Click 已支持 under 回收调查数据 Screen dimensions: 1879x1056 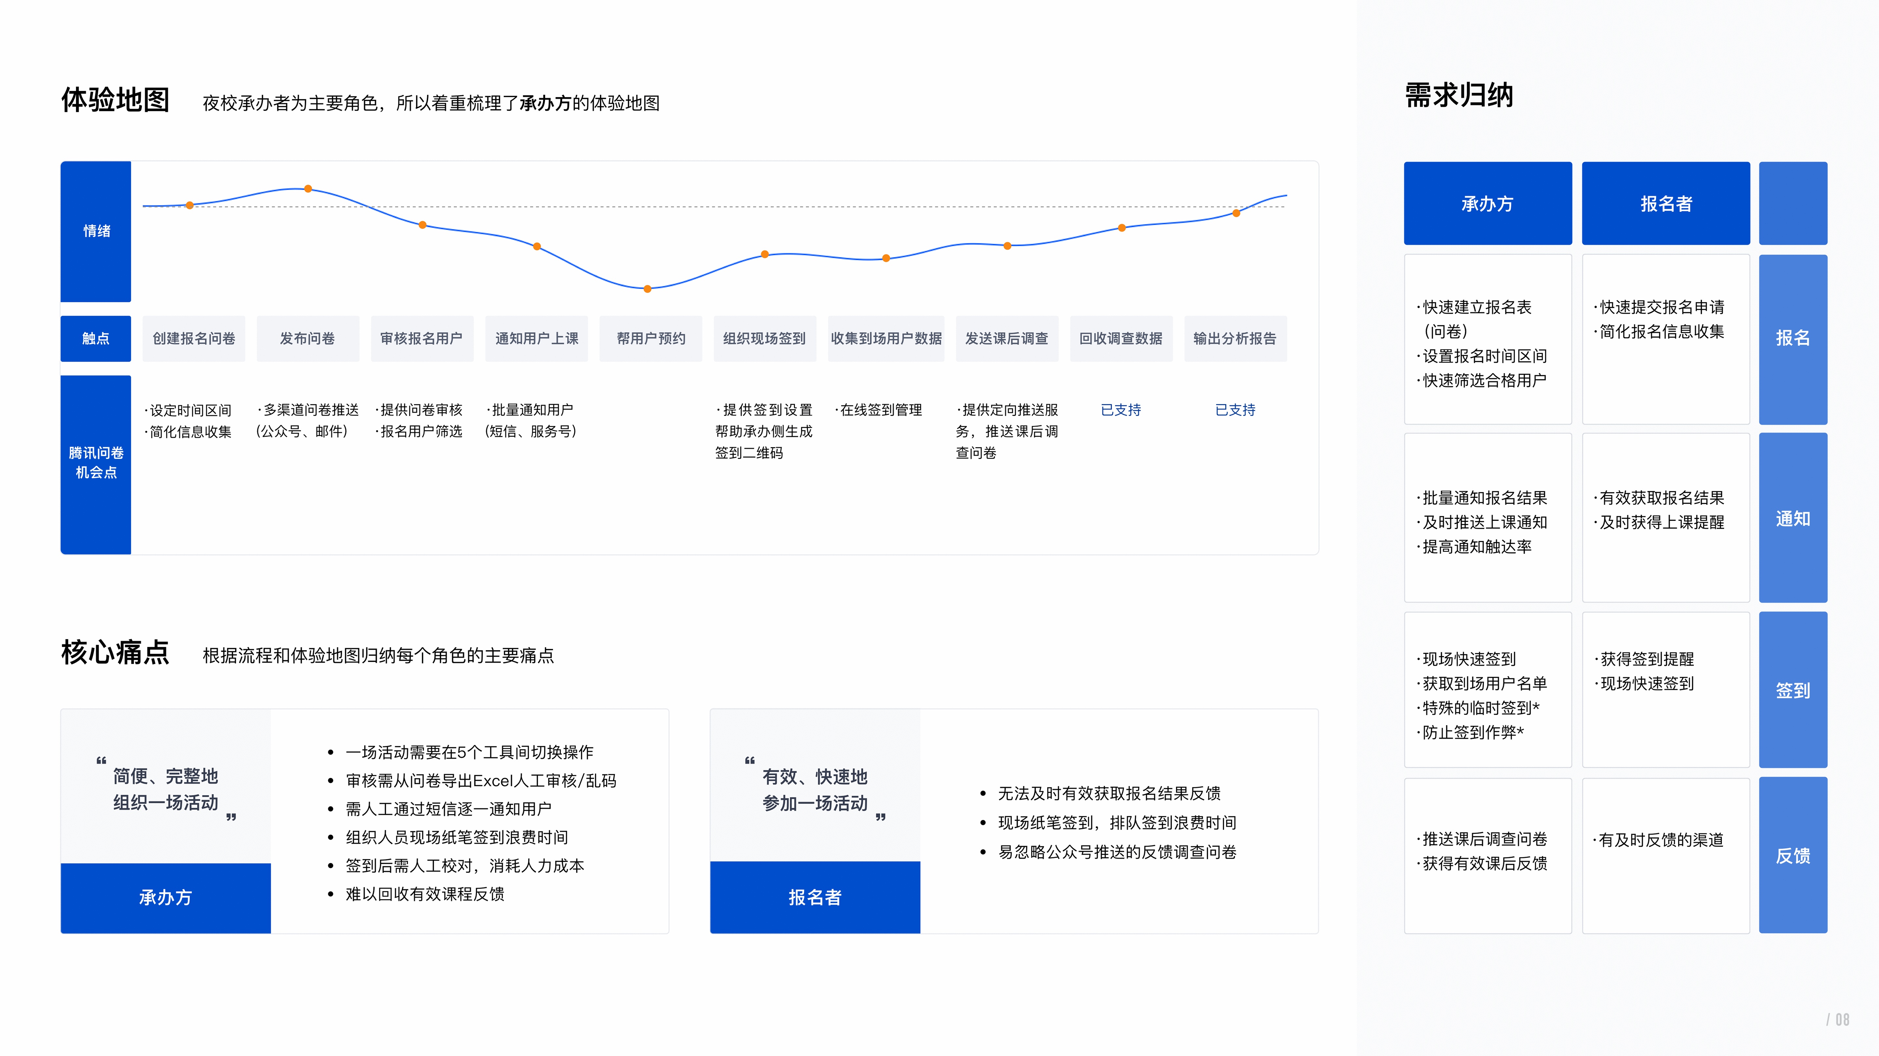1121,410
